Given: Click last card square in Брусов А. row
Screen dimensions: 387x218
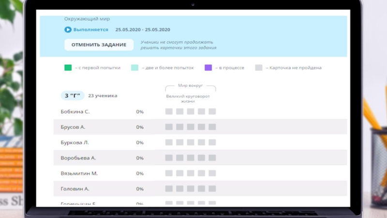Looking at the screenshot, I should [x=212, y=127].
